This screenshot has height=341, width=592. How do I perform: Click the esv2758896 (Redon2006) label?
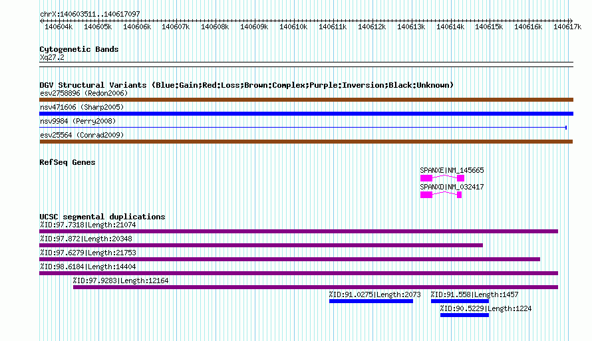(x=84, y=93)
